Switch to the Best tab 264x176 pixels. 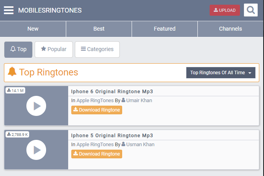point(99,29)
